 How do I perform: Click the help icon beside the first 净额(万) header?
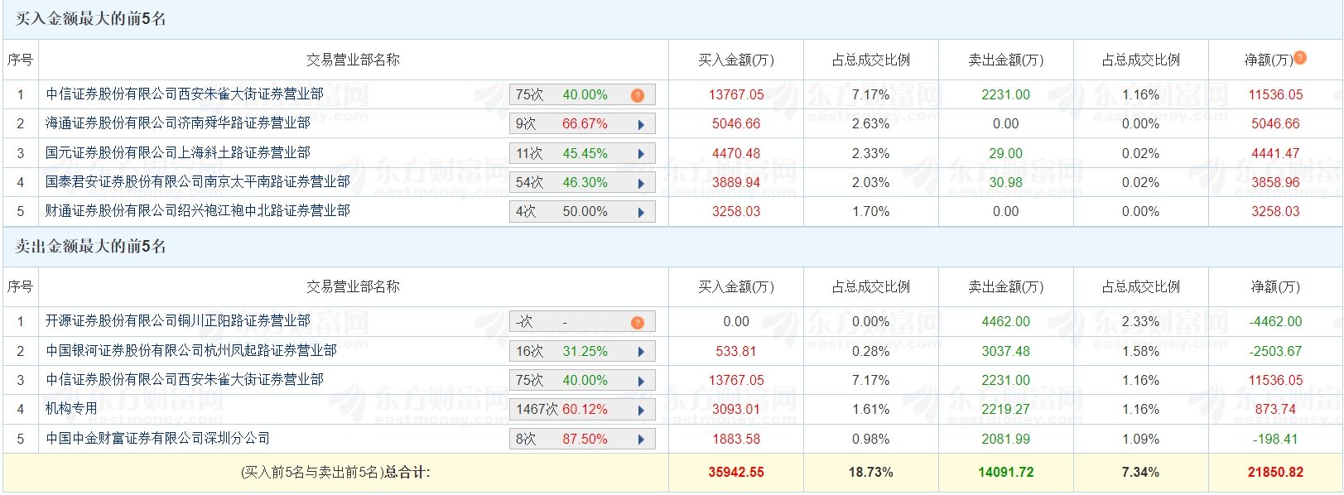(1300, 58)
